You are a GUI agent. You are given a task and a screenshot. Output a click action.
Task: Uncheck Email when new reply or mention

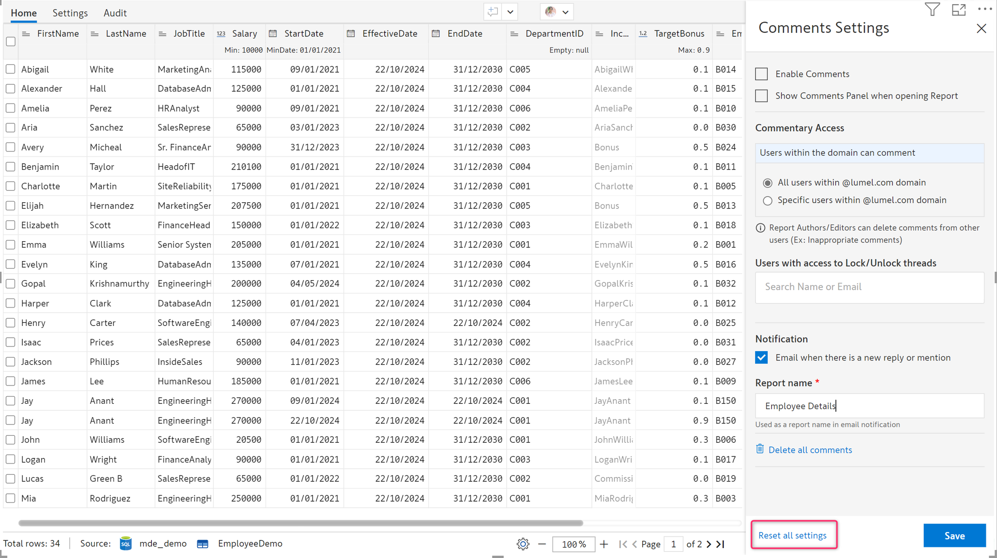762,358
